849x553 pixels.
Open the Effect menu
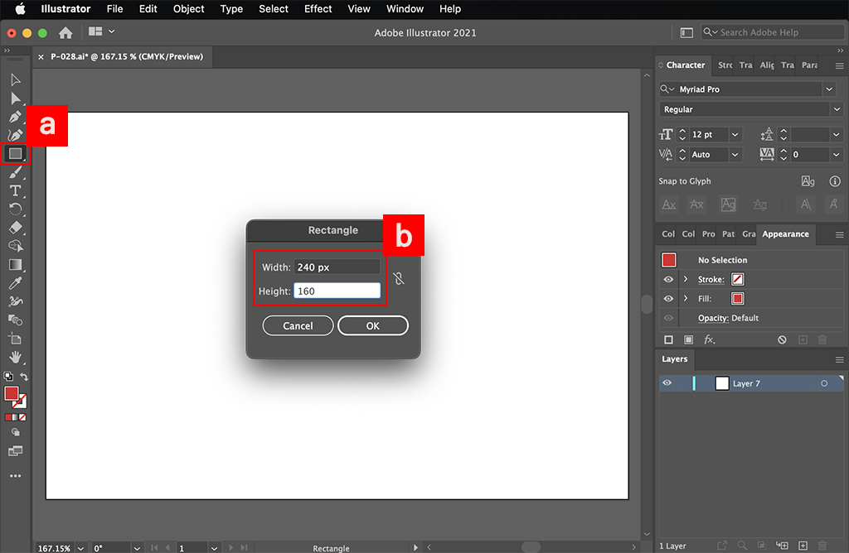click(318, 8)
